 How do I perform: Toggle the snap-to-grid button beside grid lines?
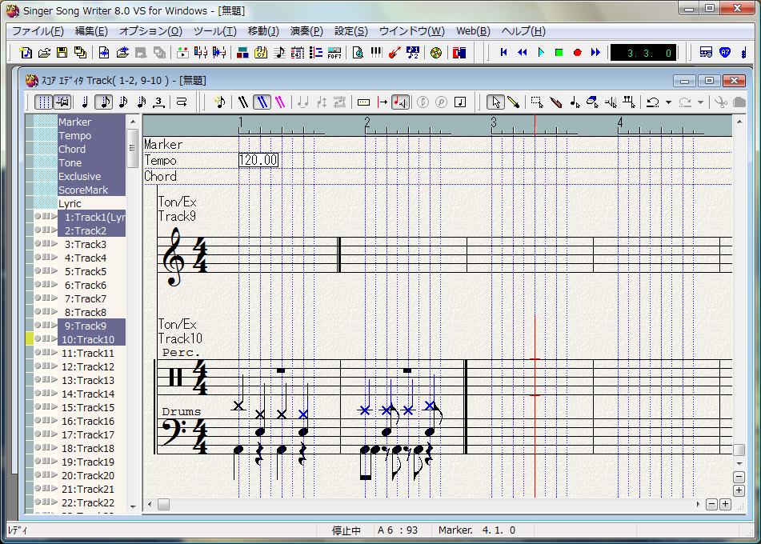coord(62,102)
